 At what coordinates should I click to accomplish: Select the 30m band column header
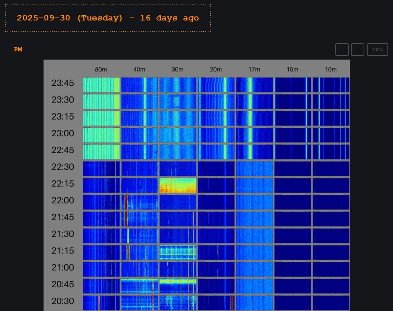pyautogui.click(x=178, y=69)
